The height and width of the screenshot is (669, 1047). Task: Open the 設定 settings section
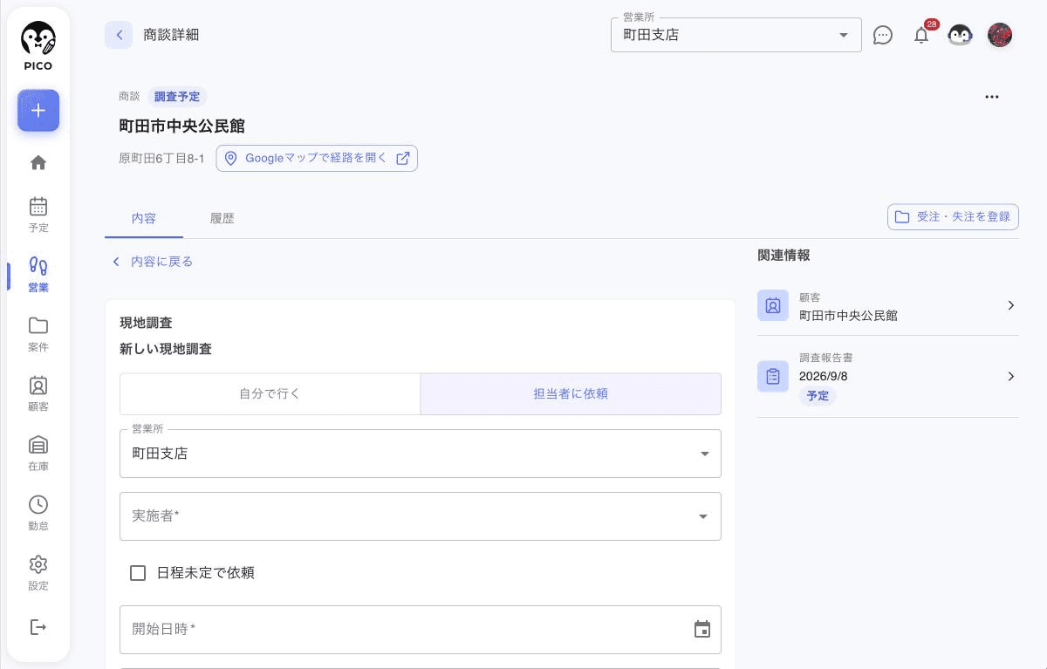coord(38,572)
